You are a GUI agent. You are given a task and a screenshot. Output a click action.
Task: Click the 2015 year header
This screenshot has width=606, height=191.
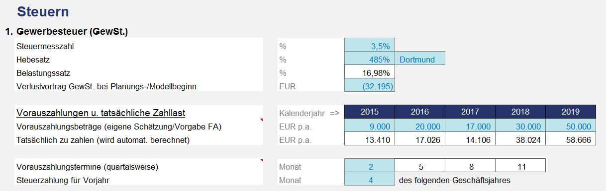pos(370,112)
